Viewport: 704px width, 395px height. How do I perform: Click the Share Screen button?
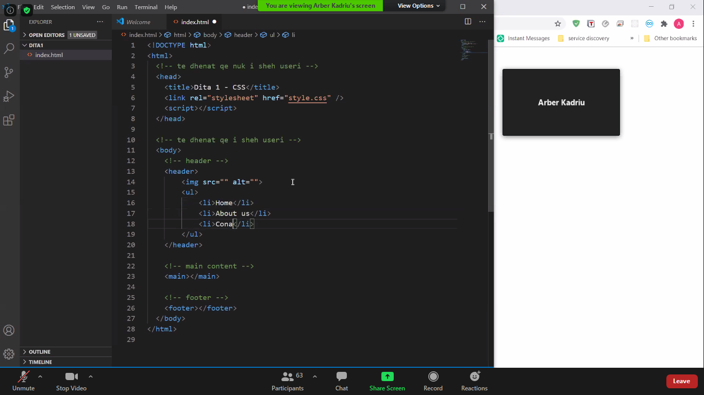(x=387, y=381)
